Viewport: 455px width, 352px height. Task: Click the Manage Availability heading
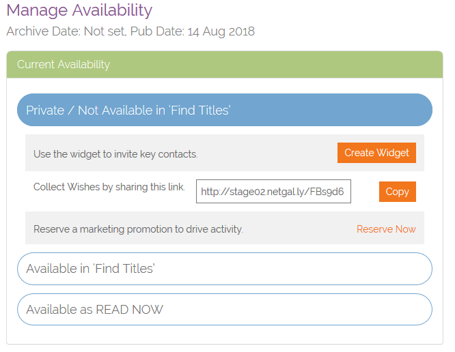[x=79, y=10]
